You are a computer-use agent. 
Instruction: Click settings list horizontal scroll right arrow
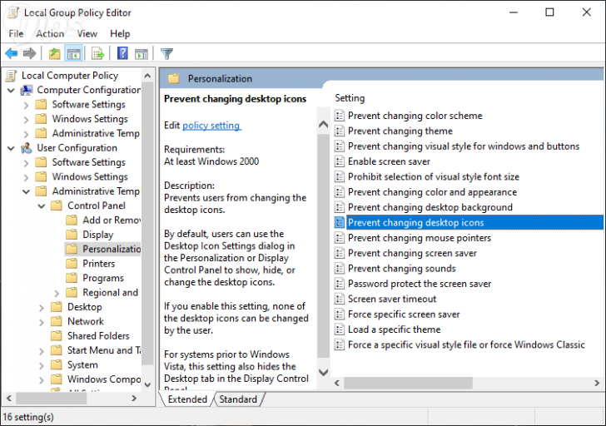click(x=597, y=383)
